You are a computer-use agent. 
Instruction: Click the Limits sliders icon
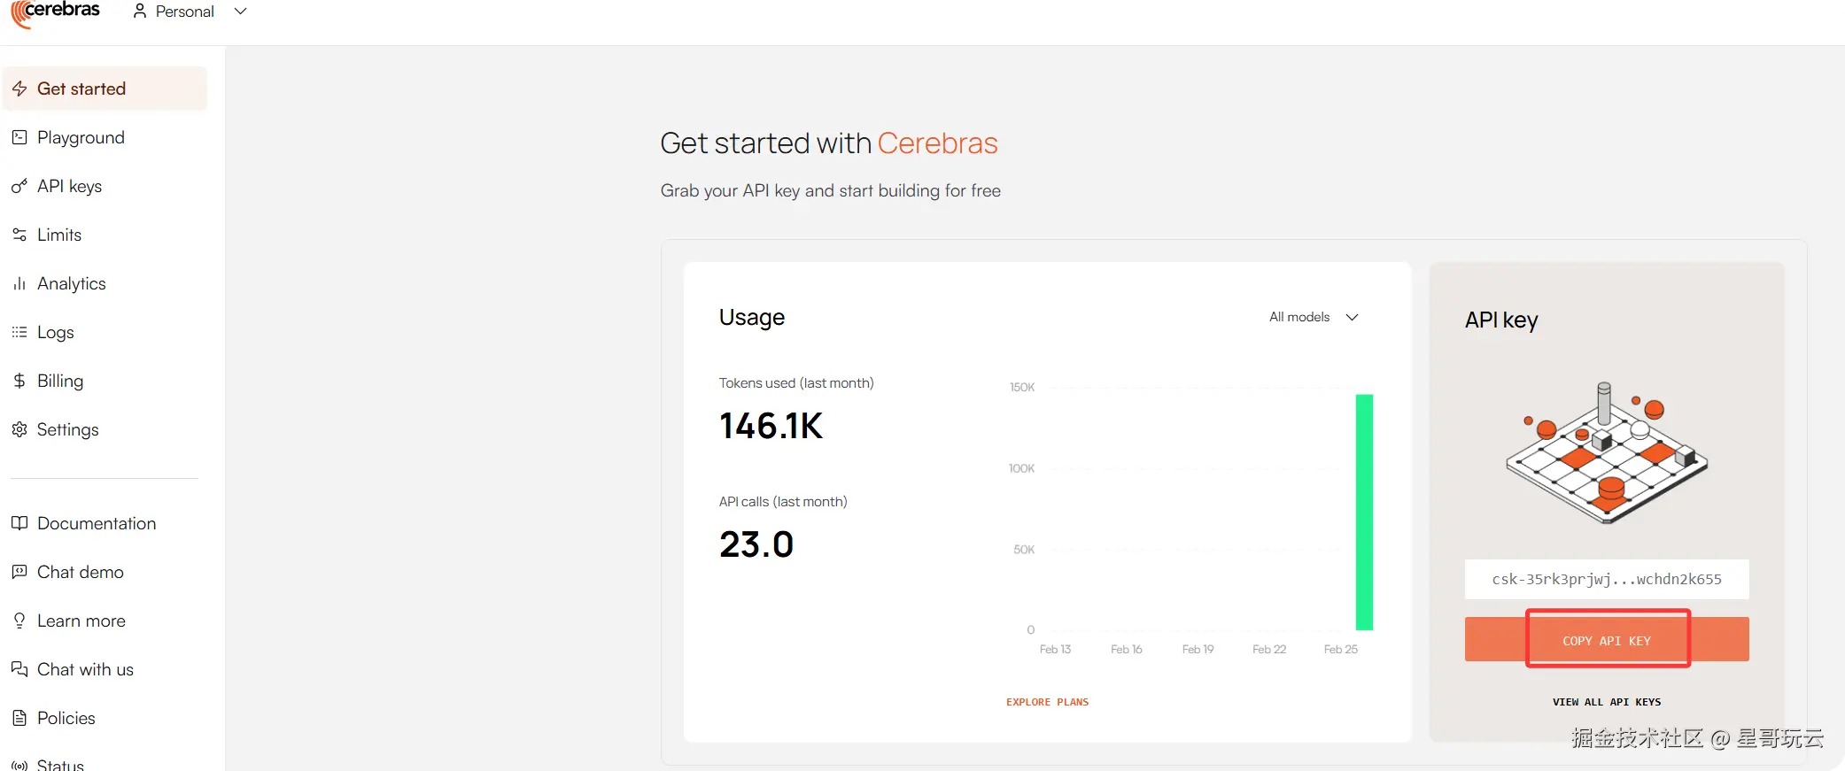tap(19, 235)
